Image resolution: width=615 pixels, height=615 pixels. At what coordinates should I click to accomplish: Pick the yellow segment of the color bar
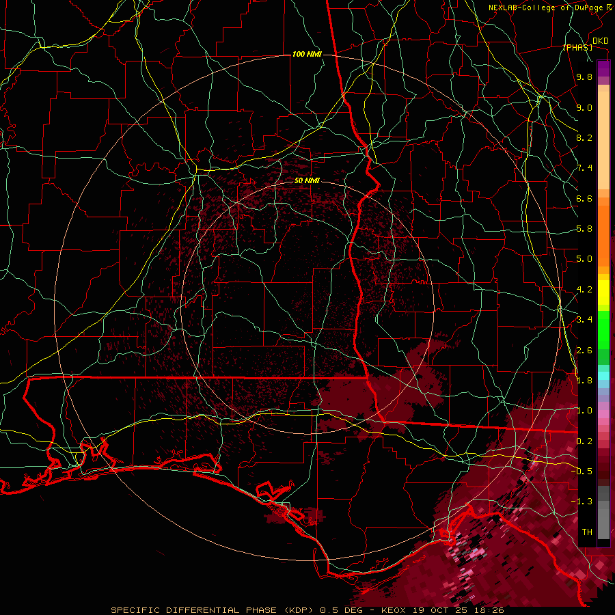(x=603, y=292)
